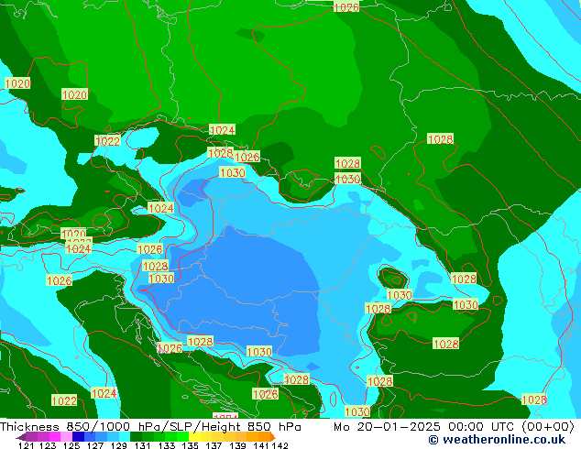This screenshot has width=581, height=449.
Task: Click legend value 137
Action: click(214, 445)
